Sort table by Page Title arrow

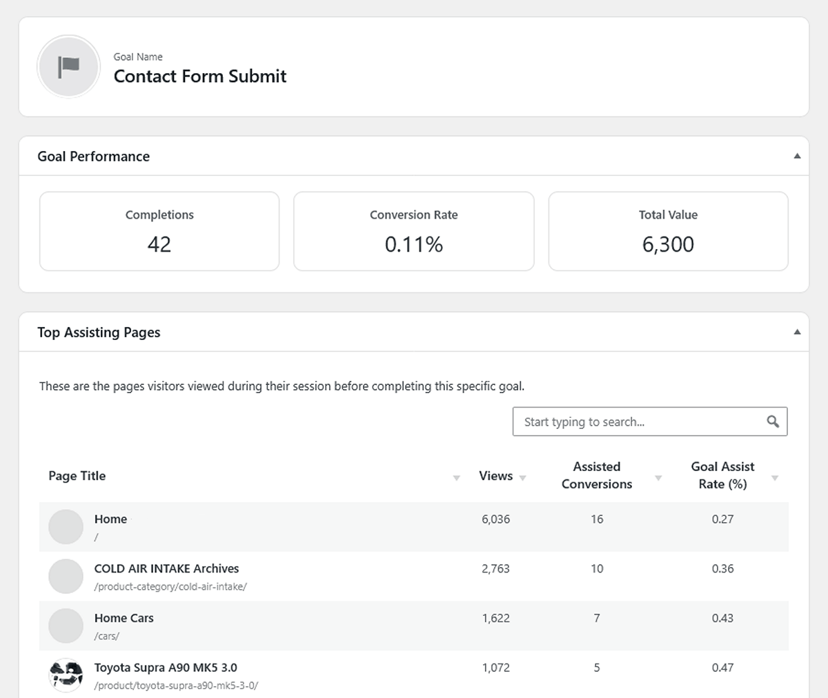456,478
